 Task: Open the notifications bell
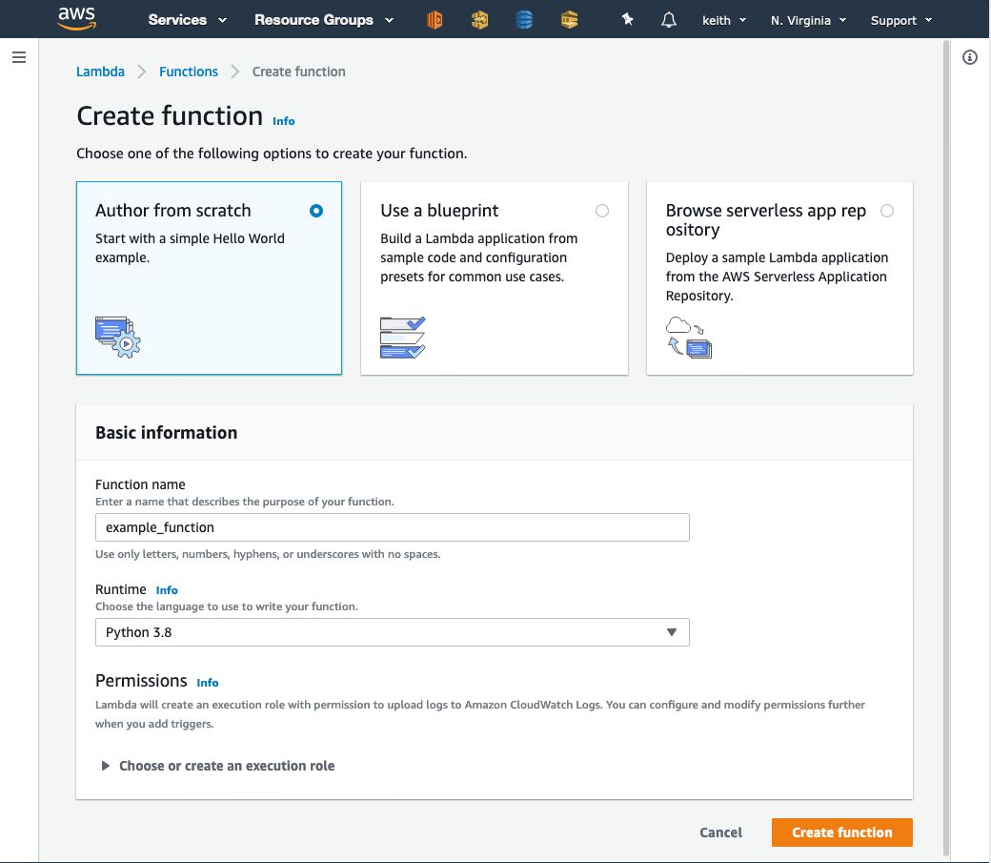pos(669,20)
